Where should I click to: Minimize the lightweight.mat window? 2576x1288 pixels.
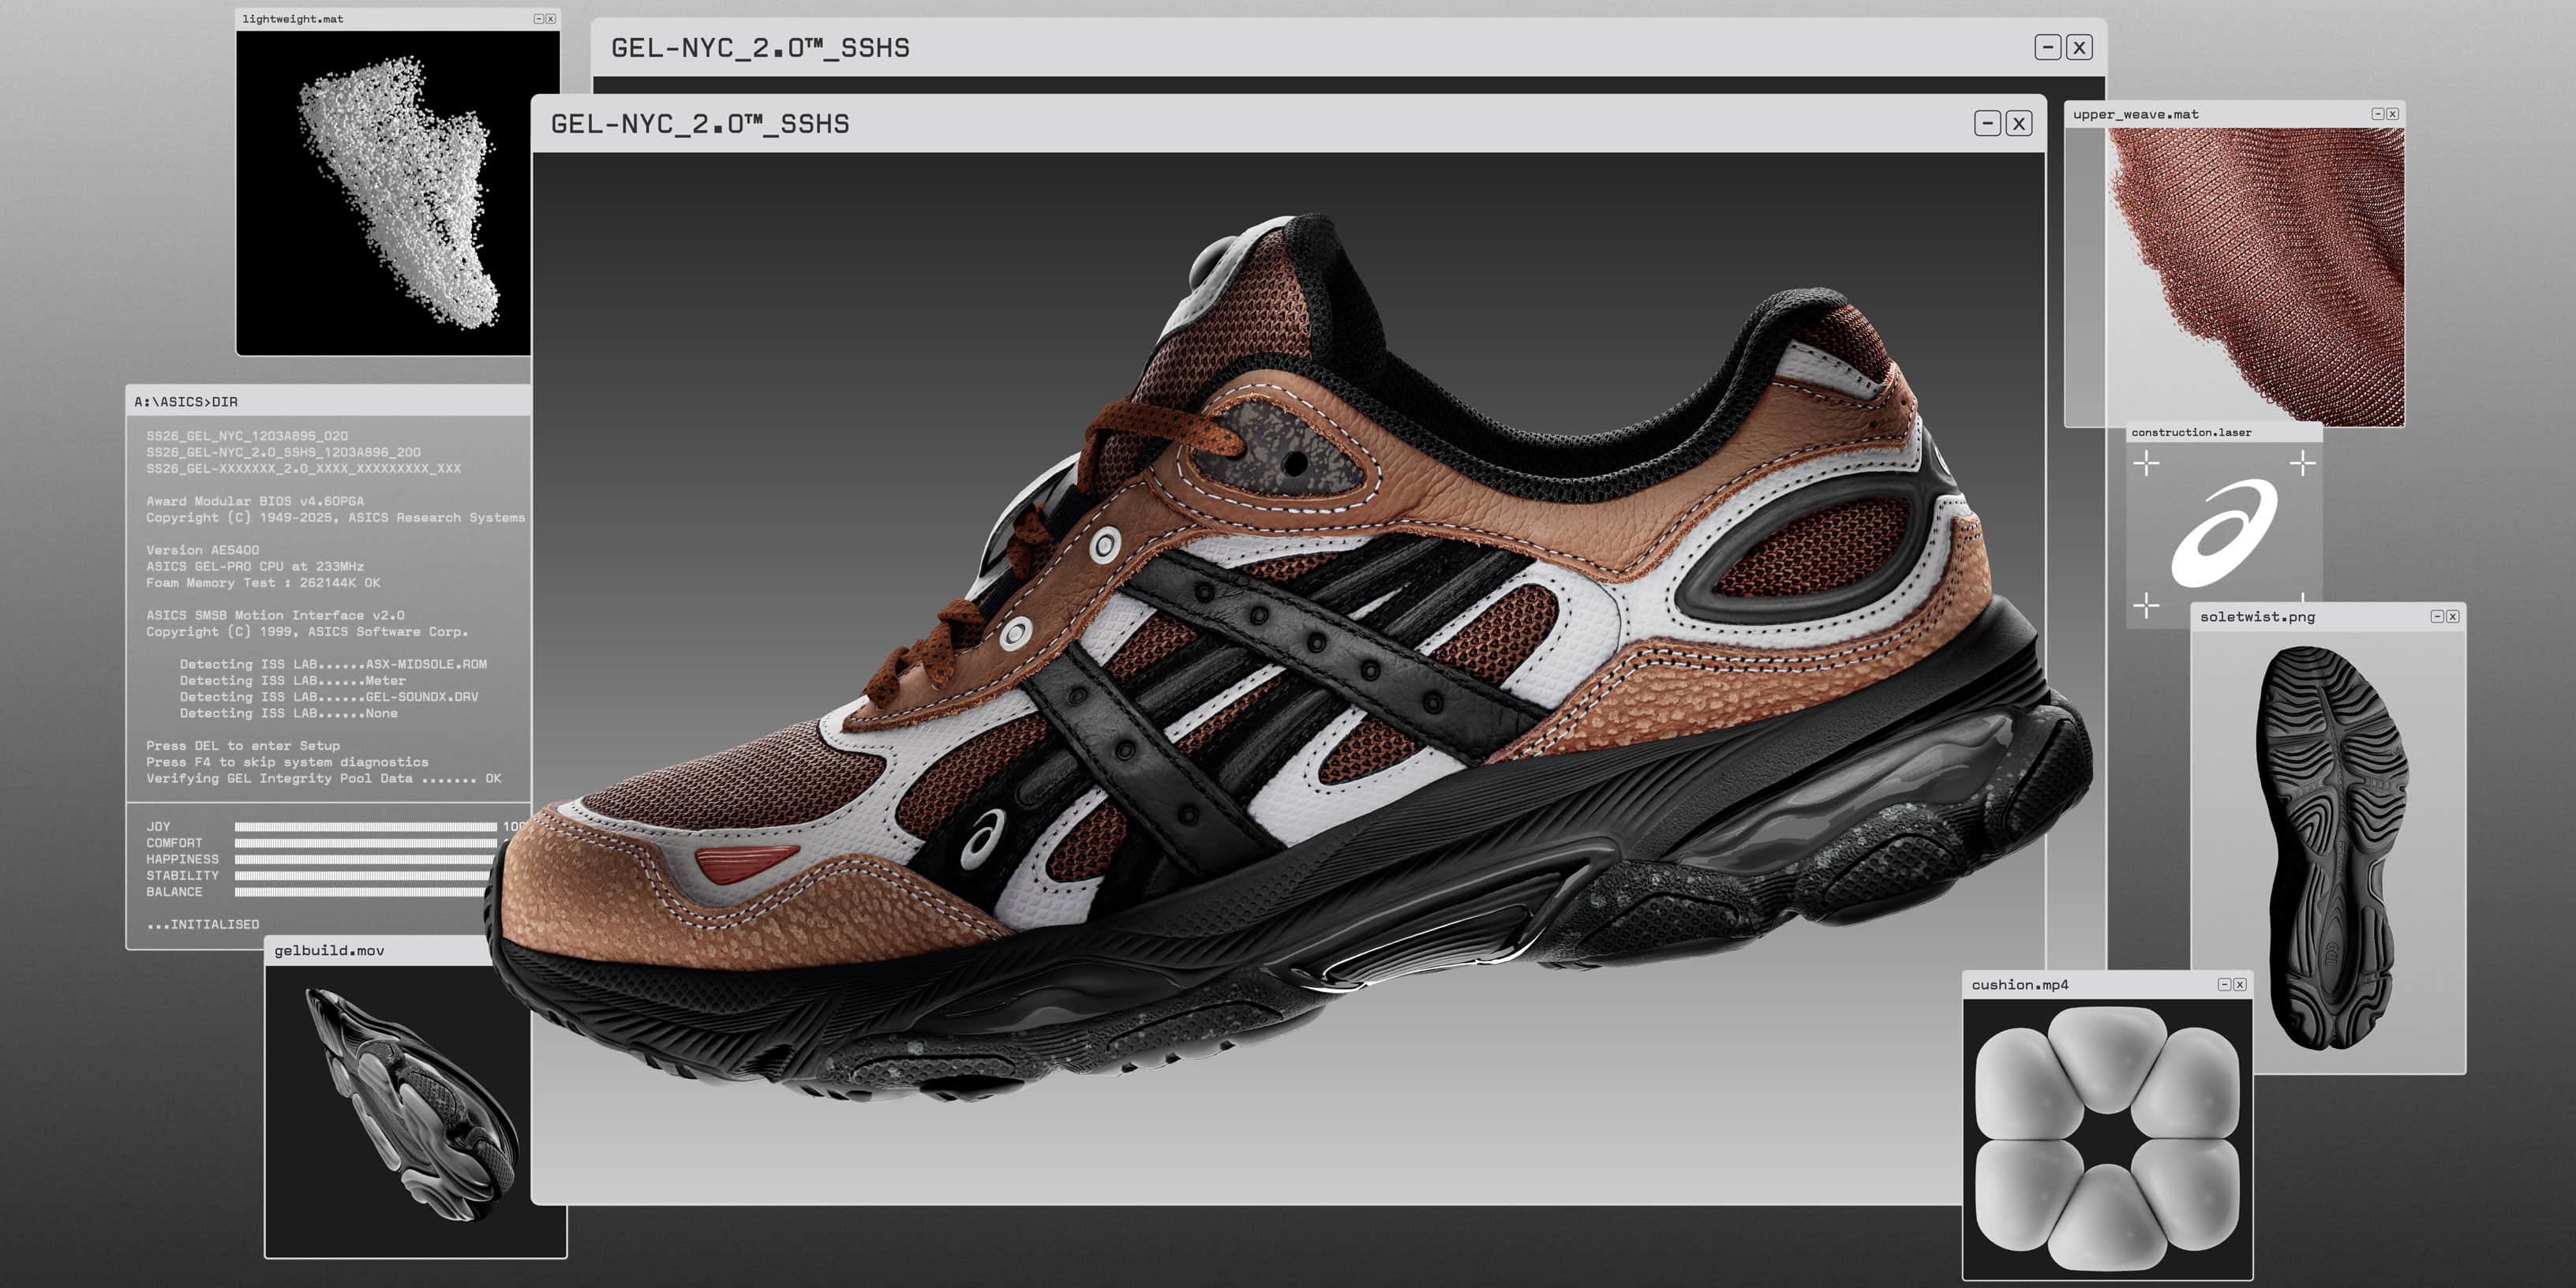click(x=538, y=19)
